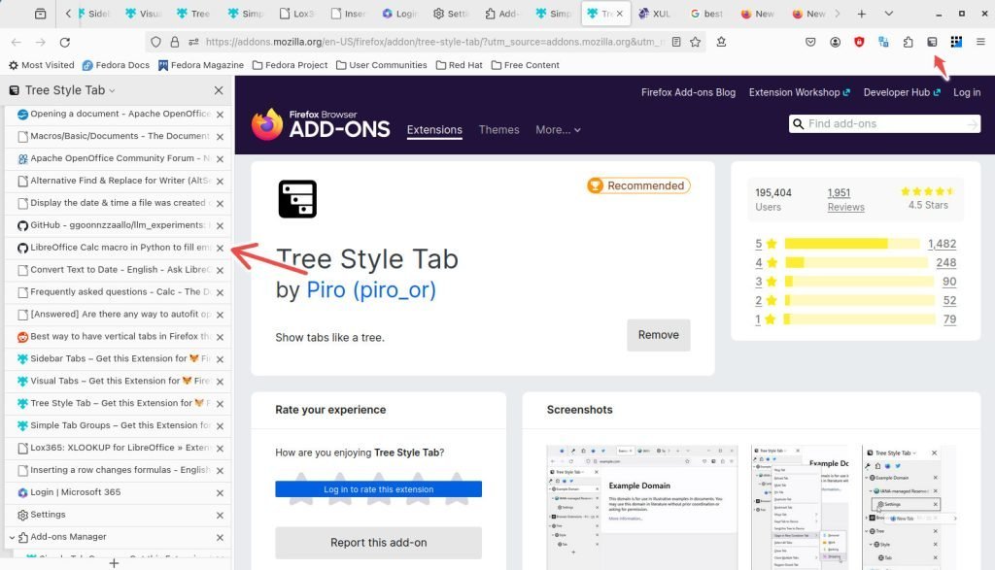Open Firefox hamburger application menu
This screenshot has height=570, width=995.
click(x=980, y=42)
